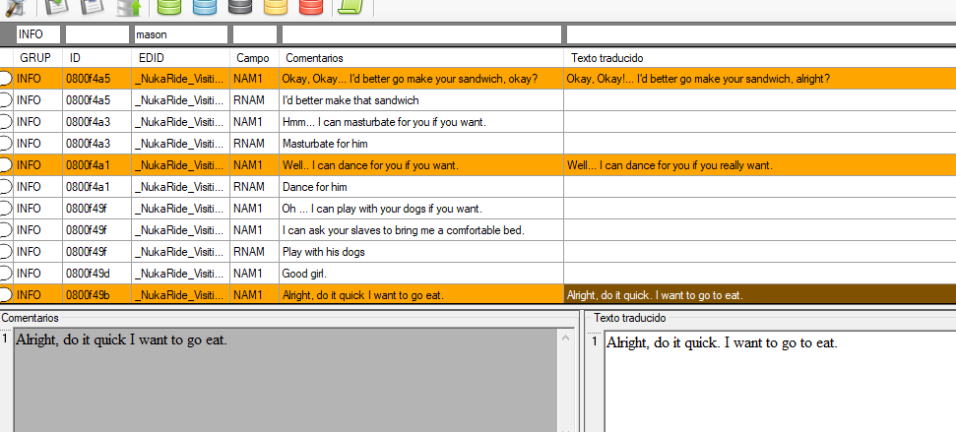Select translated cell ending "make your sandwich, alright?"

click(760, 79)
